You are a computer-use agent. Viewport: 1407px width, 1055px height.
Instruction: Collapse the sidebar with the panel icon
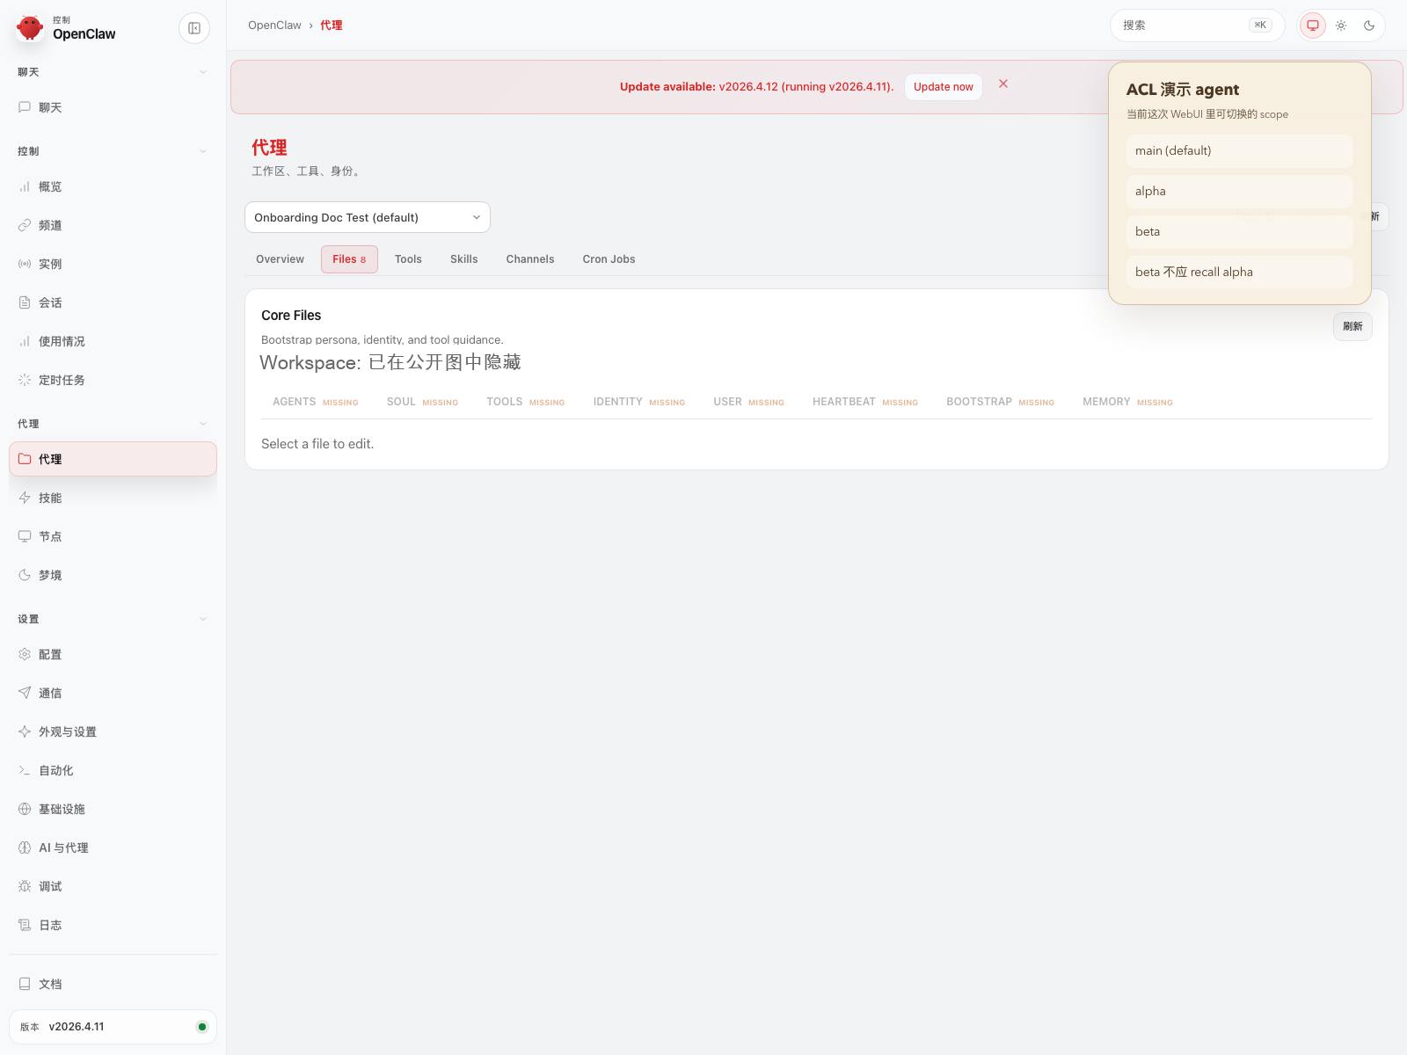point(194,28)
